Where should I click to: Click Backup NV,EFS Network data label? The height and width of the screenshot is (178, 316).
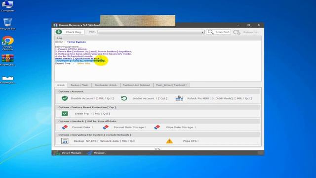[104, 141]
